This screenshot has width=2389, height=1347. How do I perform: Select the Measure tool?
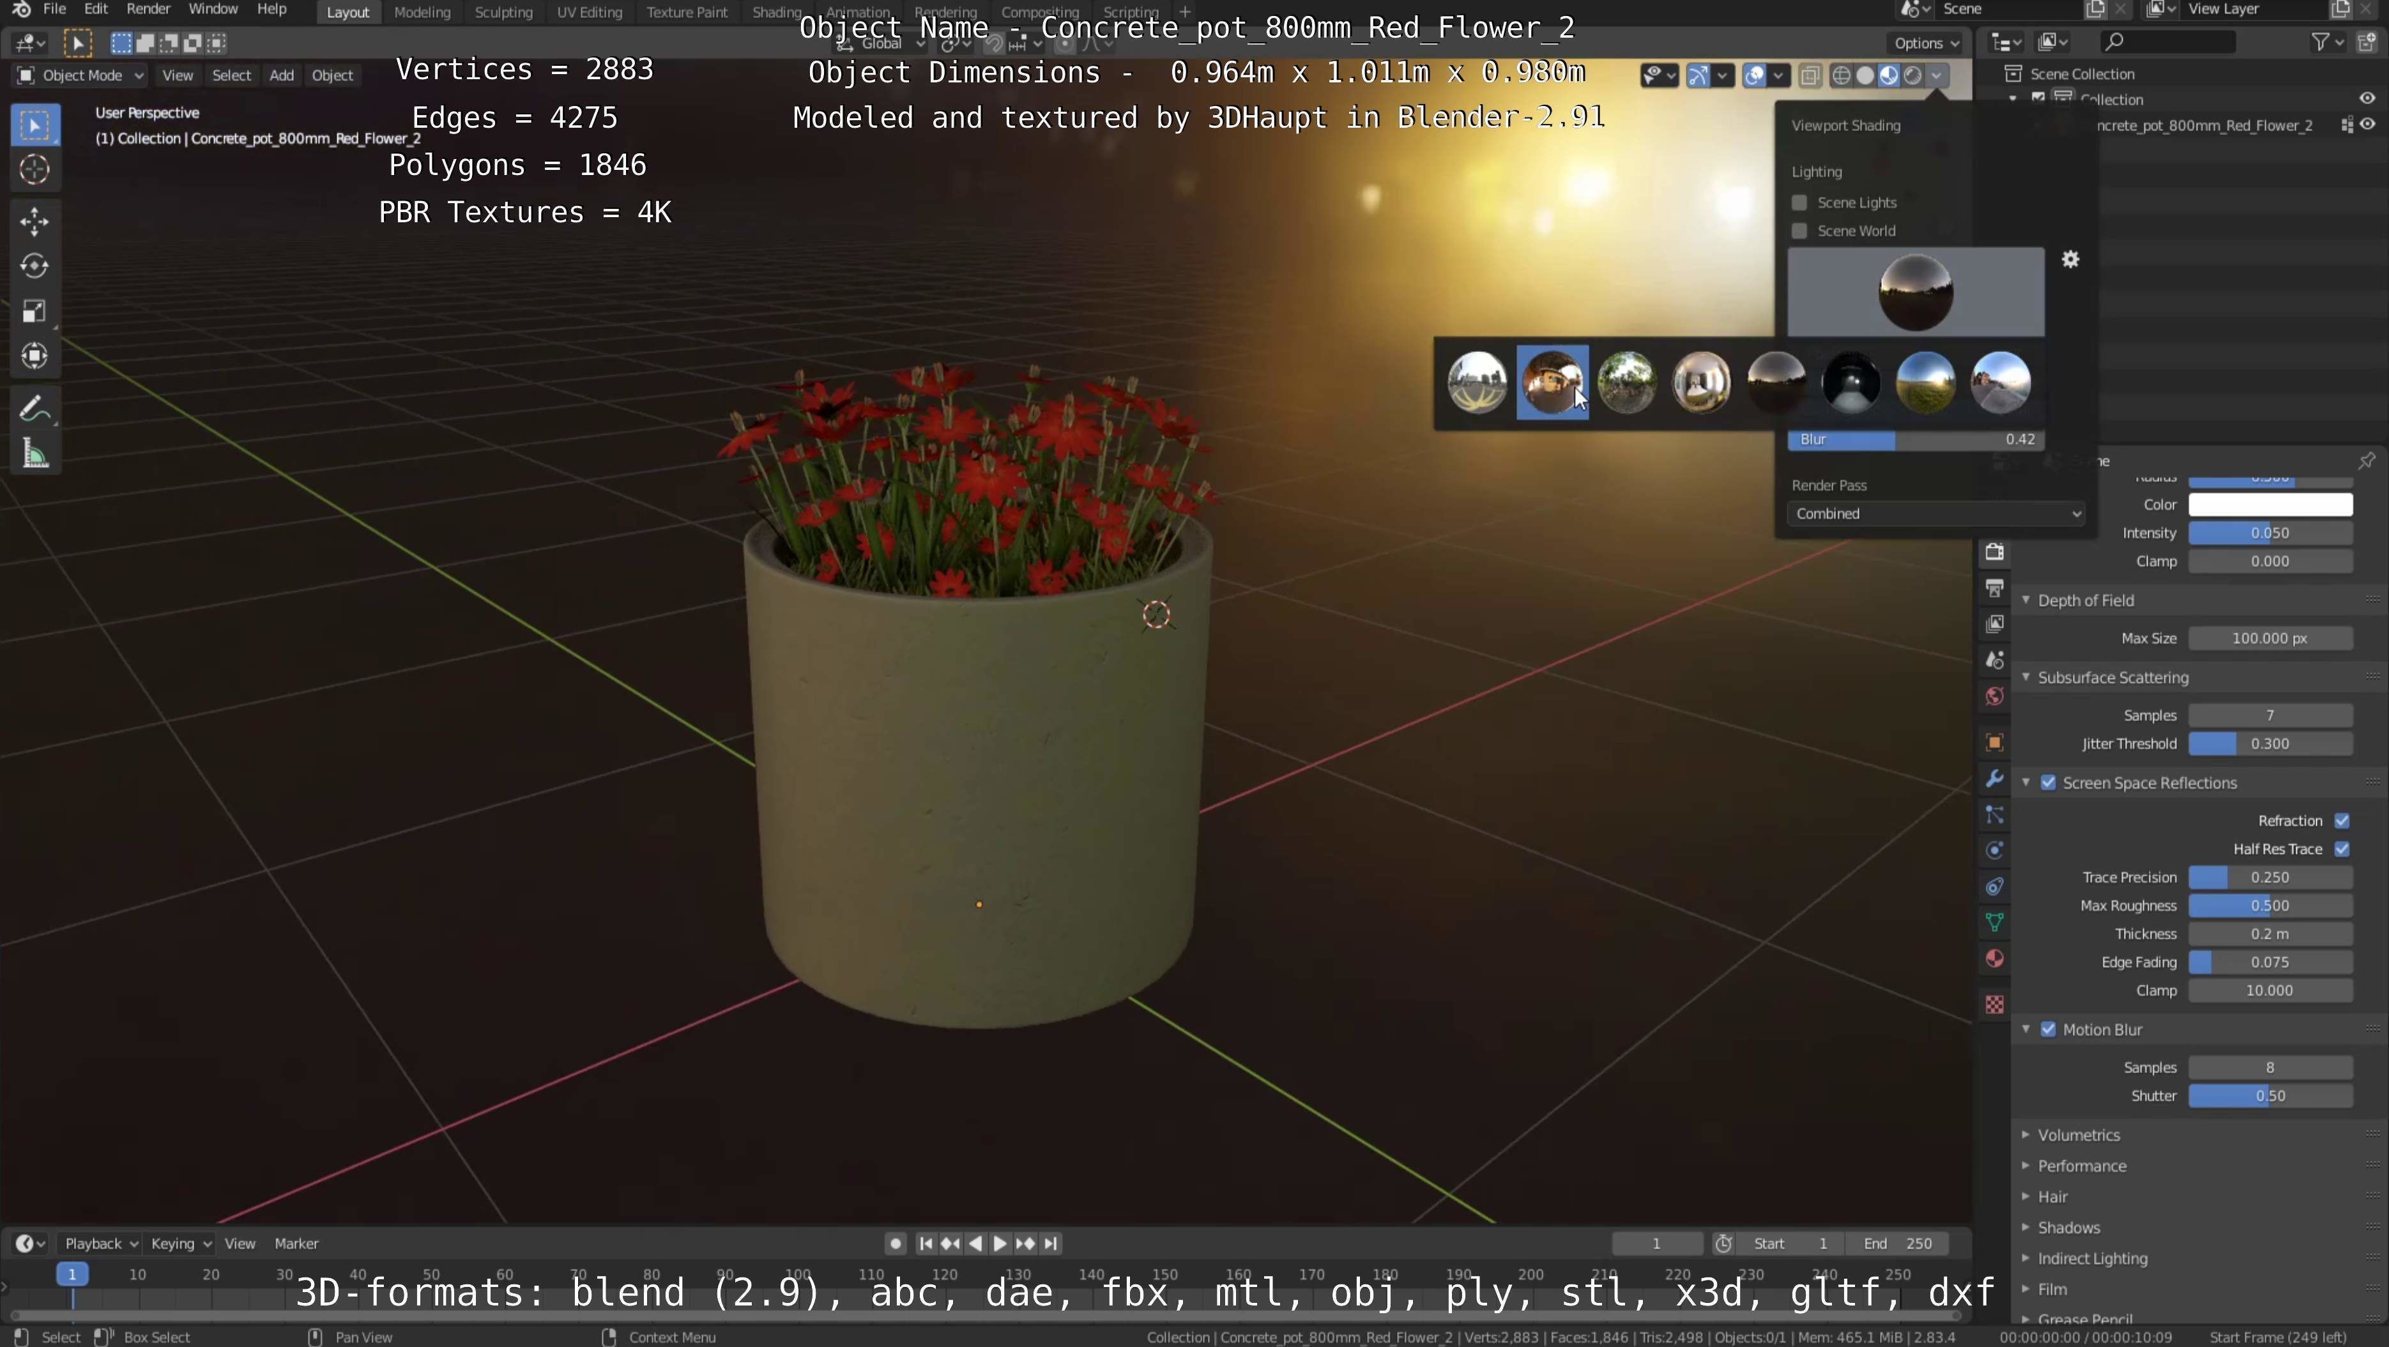pyautogui.click(x=34, y=453)
